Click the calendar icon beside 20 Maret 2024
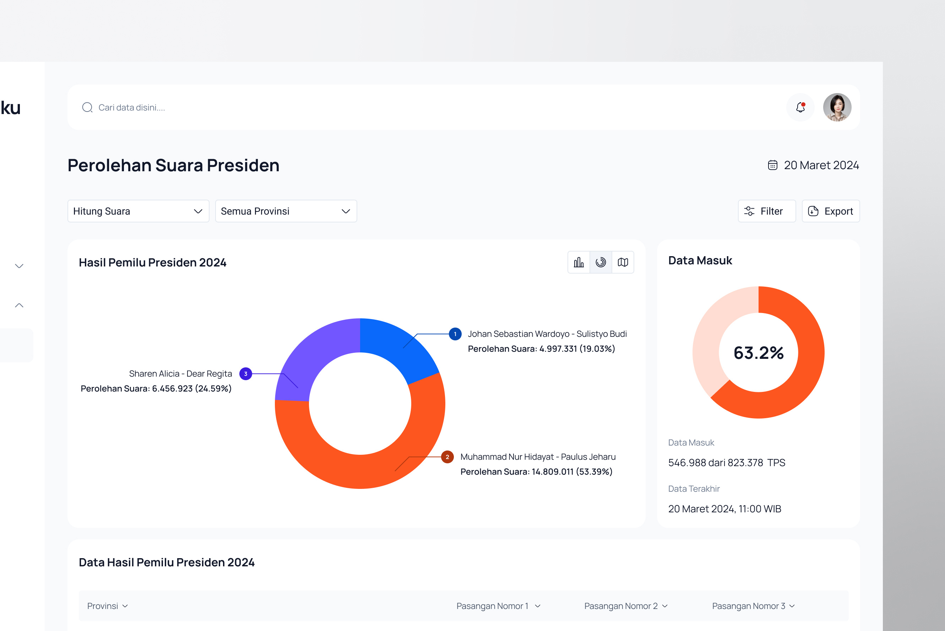Viewport: 945px width, 631px height. (x=772, y=165)
